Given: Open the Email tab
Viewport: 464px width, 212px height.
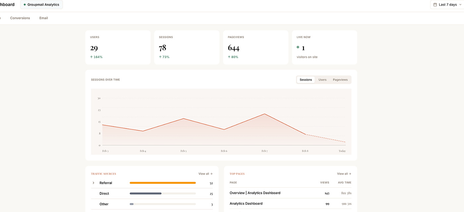Looking at the screenshot, I should (43, 18).
